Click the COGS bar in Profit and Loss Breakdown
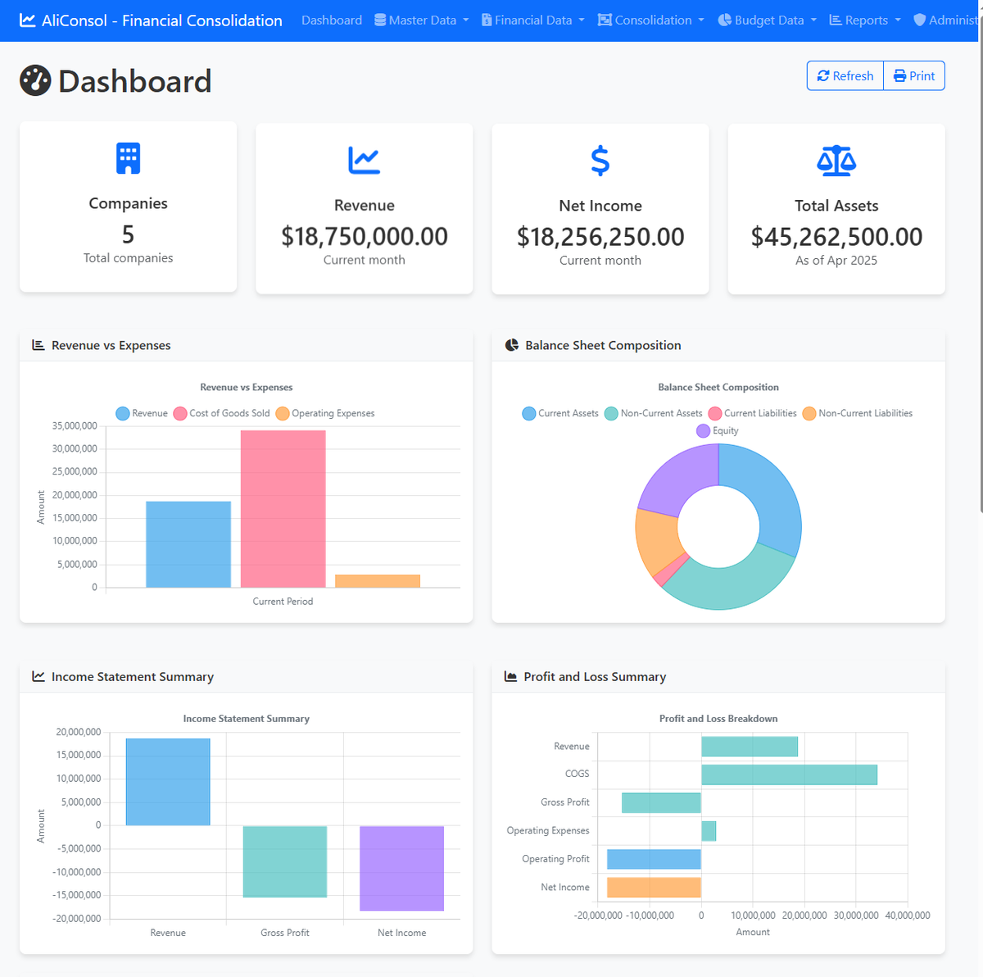Image resolution: width=983 pixels, height=977 pixels. (x=789, y=775)
